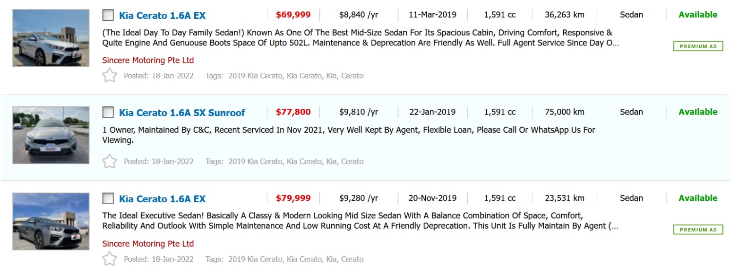Tick checkbox for $69,999 Kia Cerato EX
The width and height of the screenshot is (756, 277).
[108, 15]
